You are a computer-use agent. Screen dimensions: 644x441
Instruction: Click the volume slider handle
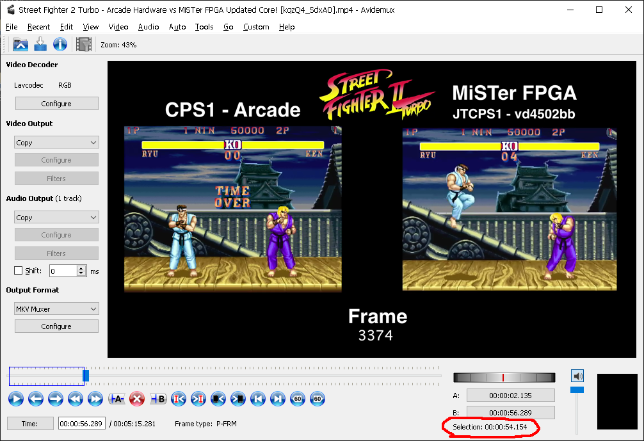click(577, 390)
